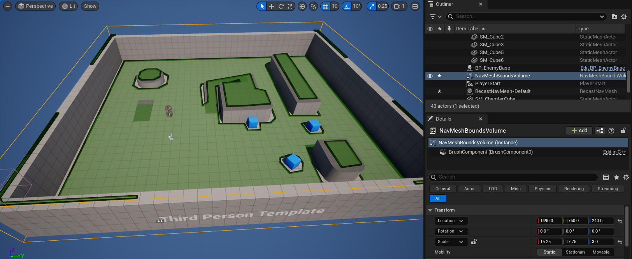Select SM_Cube3 in Outliner
Viewport: 632px width, 259px height.
pos(492,45)
